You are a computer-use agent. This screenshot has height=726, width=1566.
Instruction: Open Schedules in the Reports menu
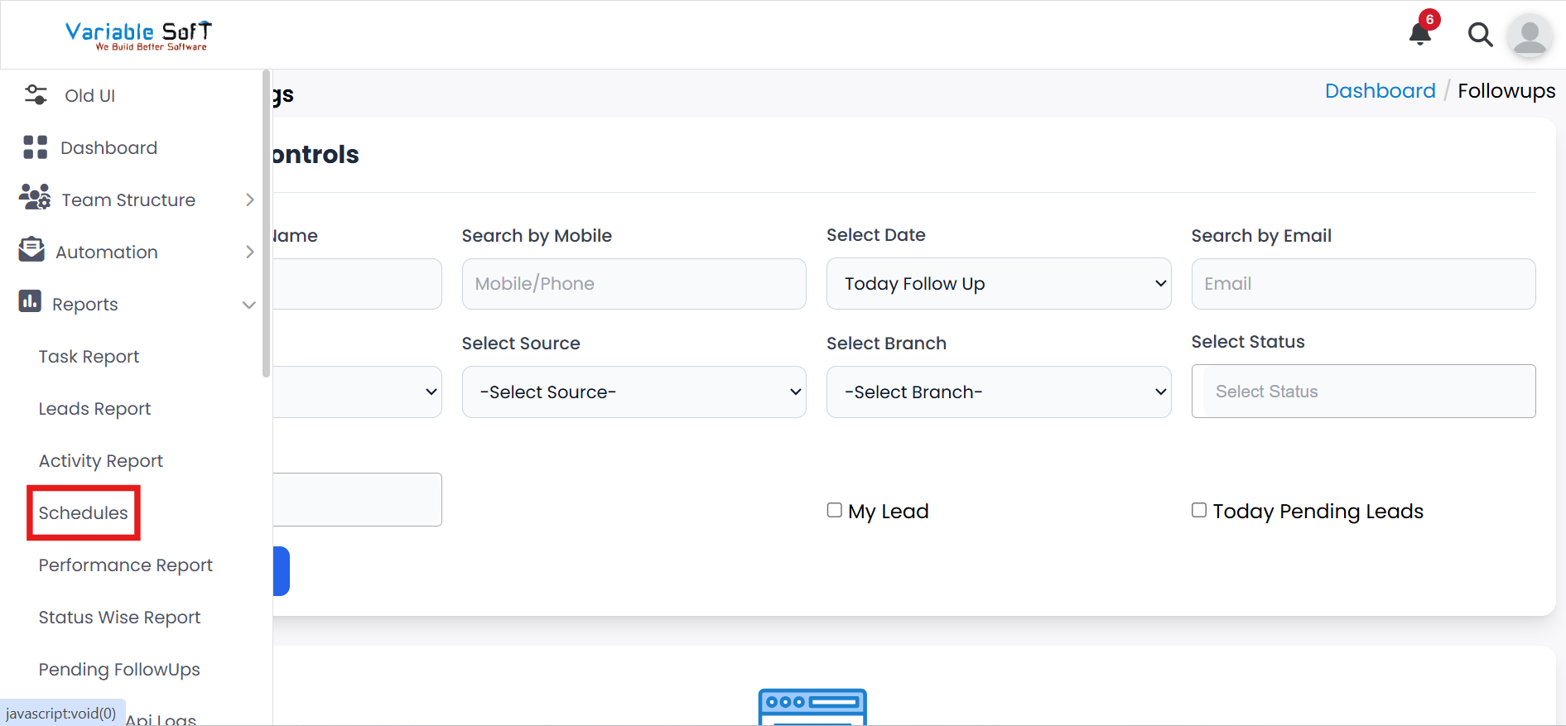coord(84,513)
